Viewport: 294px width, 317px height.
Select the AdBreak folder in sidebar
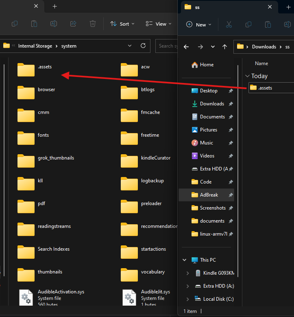pos(209,195)
